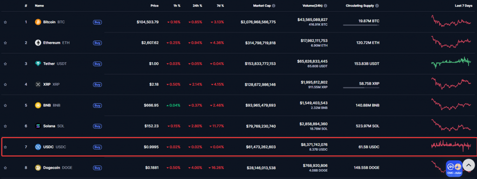Click BNB 1h change 0.04%

[x=173, y=105]
